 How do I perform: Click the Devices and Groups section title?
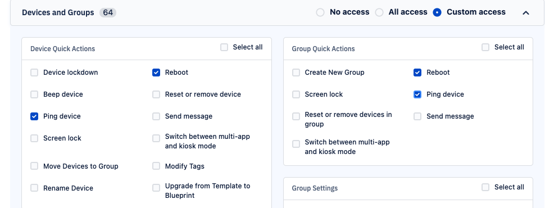(x=58, y=12)
